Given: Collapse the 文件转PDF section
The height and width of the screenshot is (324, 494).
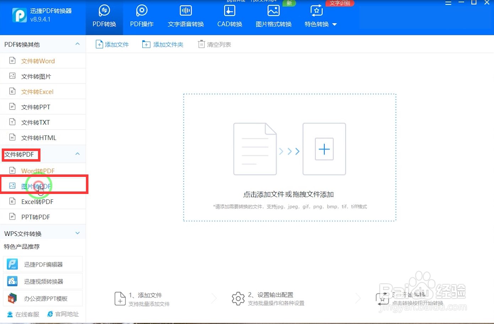Looking at the screenshot, I should click(x=77, y=154).
